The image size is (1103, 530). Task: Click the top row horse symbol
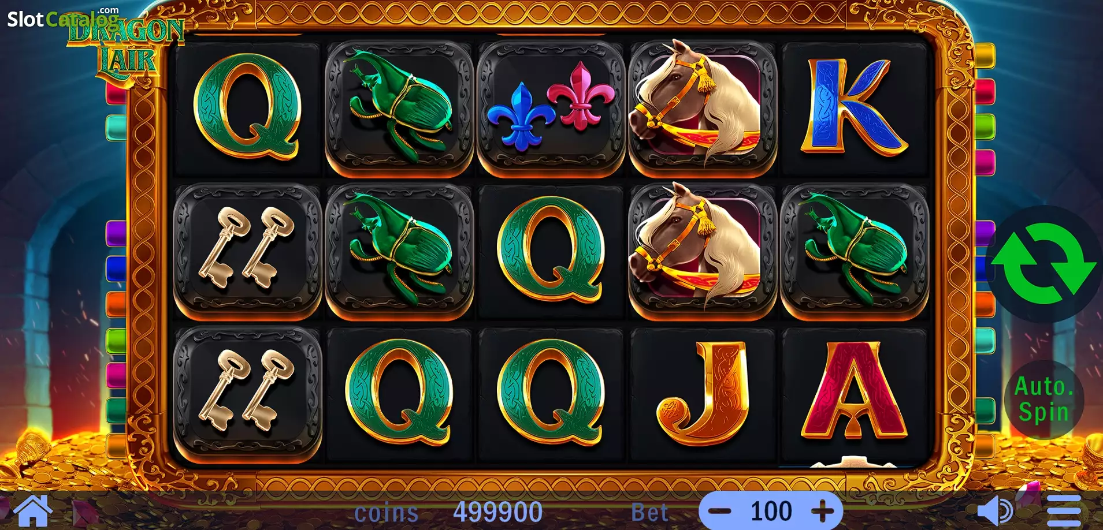(703, 107)
